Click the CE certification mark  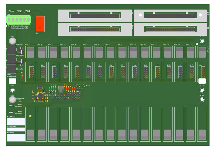click(8, 26)
